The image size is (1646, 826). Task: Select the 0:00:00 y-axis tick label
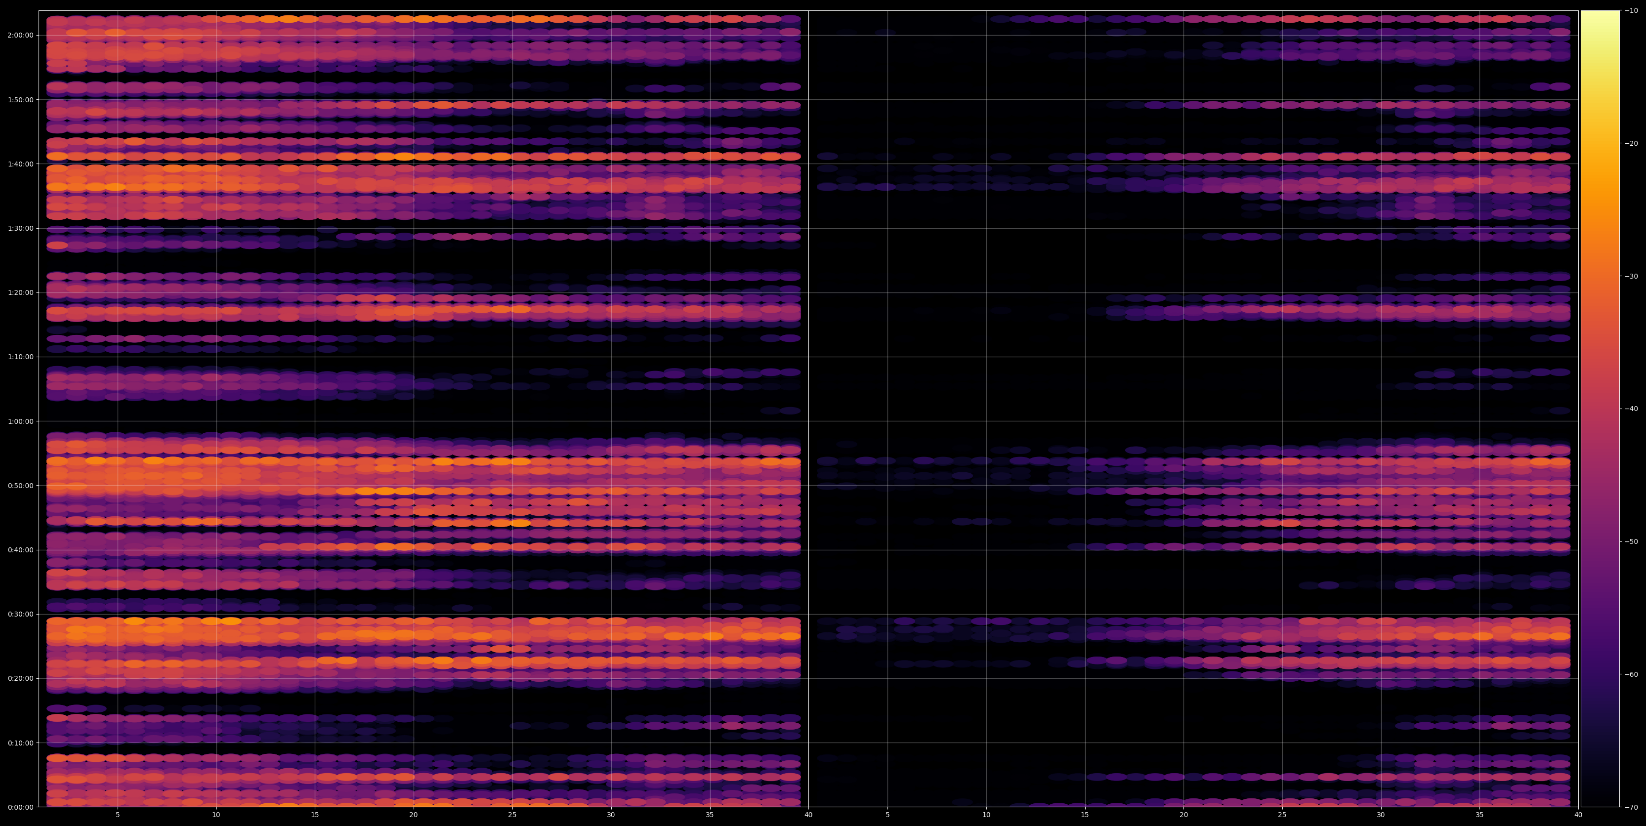click(x=21, y=807)
